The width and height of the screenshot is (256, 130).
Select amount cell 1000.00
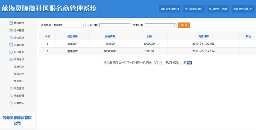[149, 51]
